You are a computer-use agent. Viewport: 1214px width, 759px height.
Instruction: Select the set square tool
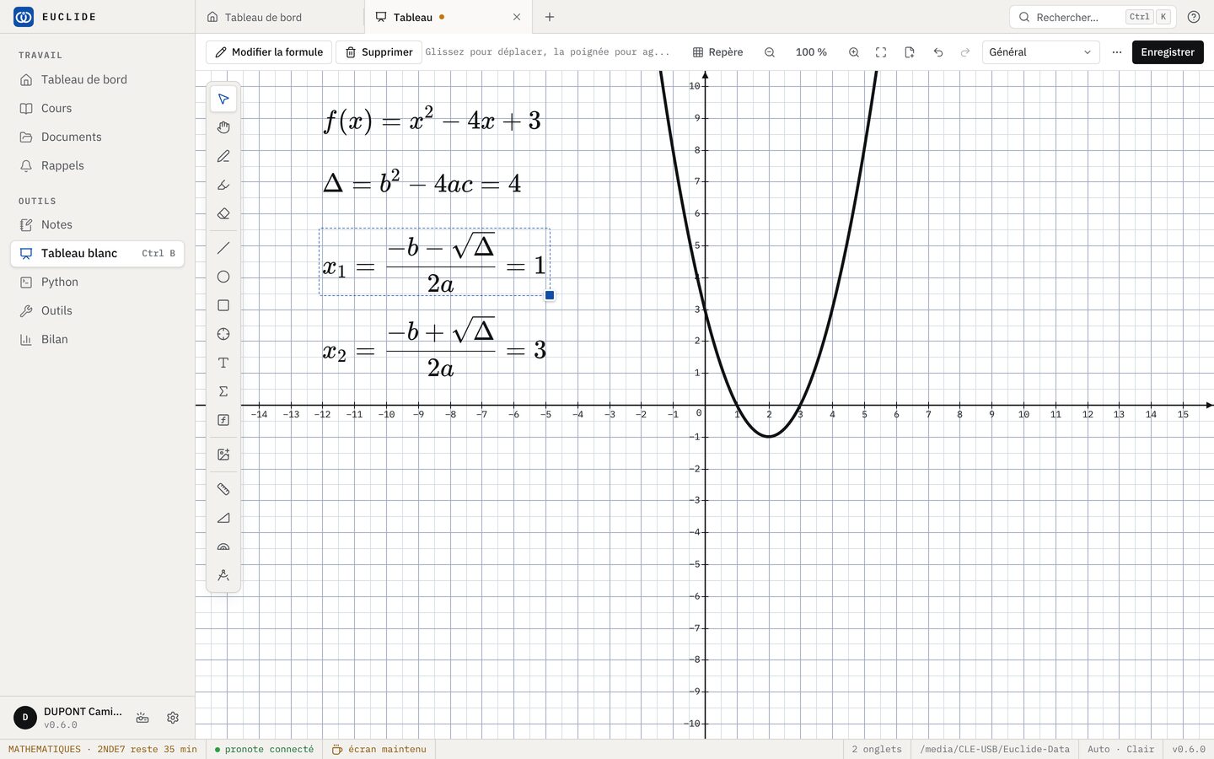tap(223, 518)
